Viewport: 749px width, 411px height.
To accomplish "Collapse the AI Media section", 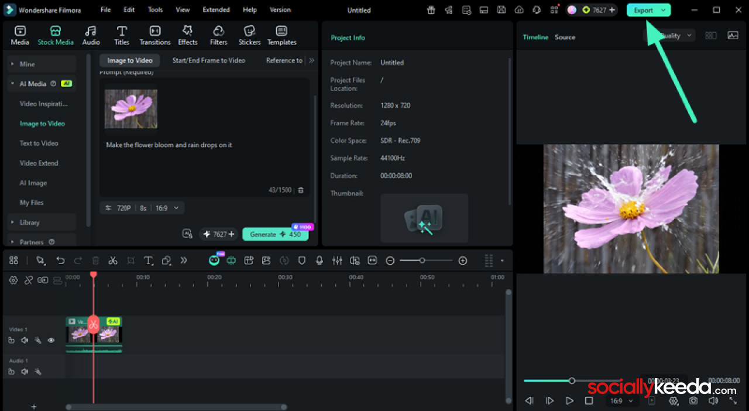I will tap(41, 84).
